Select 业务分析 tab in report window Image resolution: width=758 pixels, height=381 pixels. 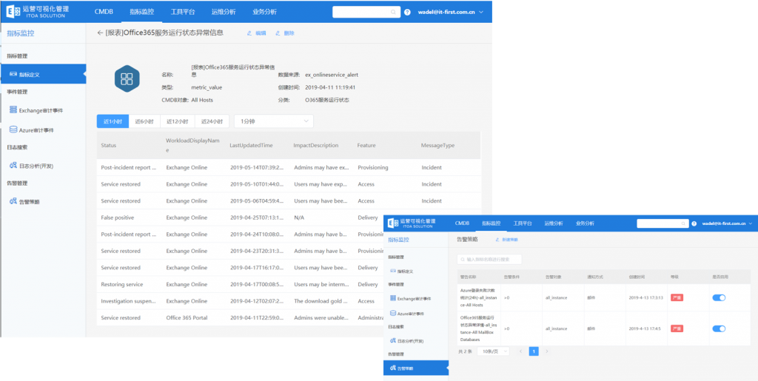(x=264, y=12)
